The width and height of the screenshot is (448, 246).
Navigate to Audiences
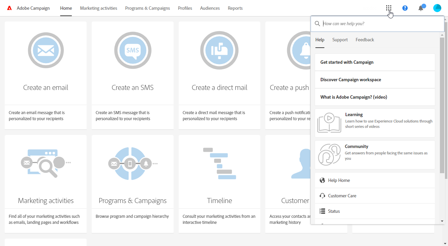pos(210,8)
